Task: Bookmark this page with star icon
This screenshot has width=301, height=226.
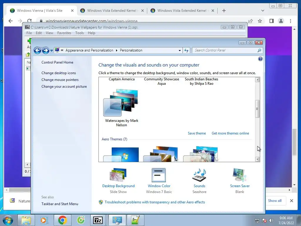Action: coord(260,21)
